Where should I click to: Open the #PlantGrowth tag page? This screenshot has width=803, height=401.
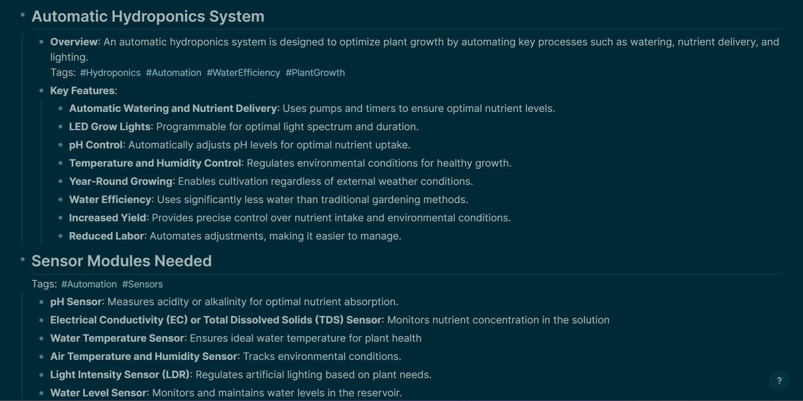[315, 73]
